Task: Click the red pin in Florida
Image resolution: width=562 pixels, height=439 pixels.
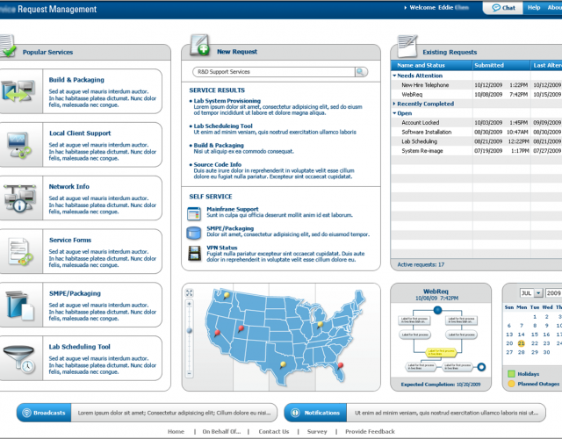Action: pyautogui.click(x=341, y=366)
